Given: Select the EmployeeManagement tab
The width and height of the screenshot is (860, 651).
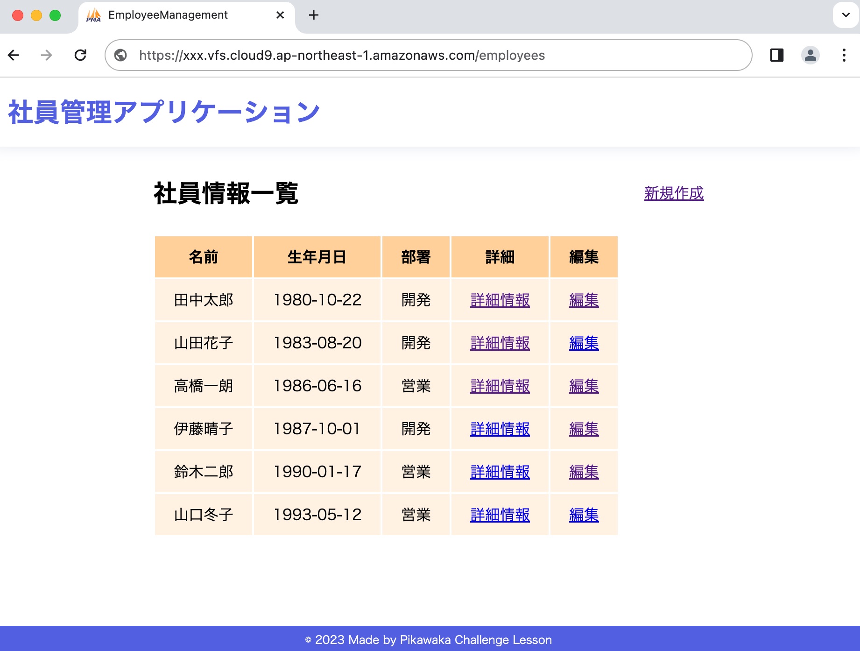Looking at the screenshot, I should (x=168, y=15).
